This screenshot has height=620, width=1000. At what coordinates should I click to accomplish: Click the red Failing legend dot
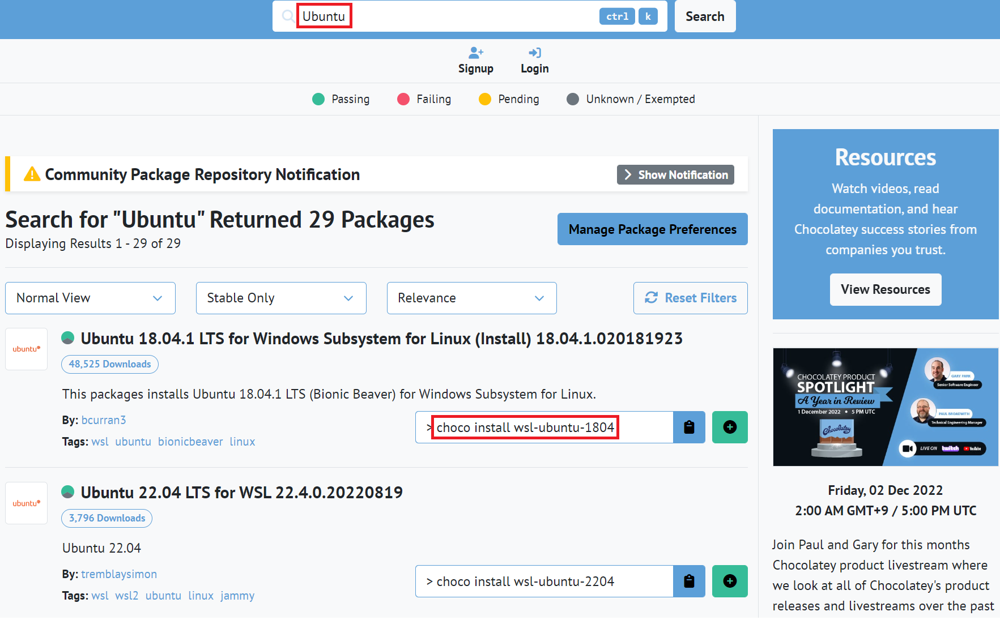pyautogui.click(x=403, y=99)
